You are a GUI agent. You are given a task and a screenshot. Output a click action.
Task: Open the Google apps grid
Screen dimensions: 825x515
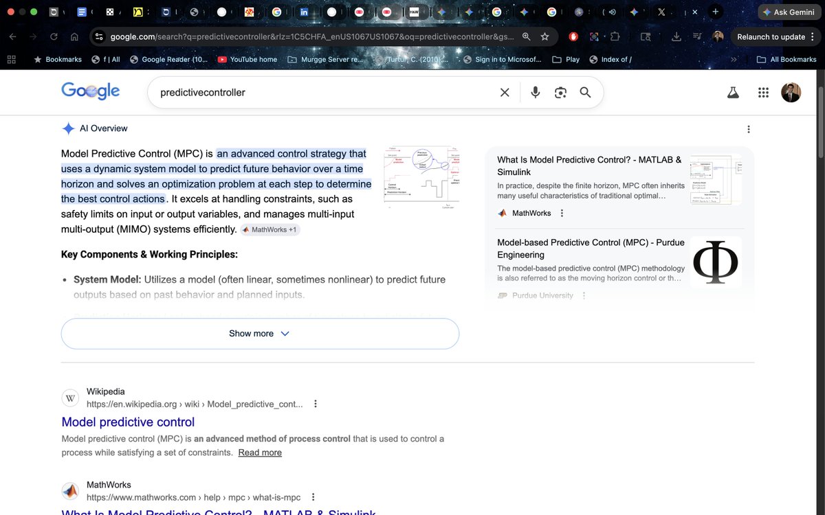762,93
